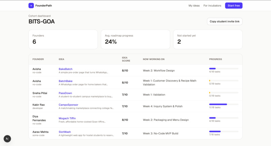Click the FounderPath brand name
Image resolution: width=271 pixels, height=146 pixels.
coord(44,5)
